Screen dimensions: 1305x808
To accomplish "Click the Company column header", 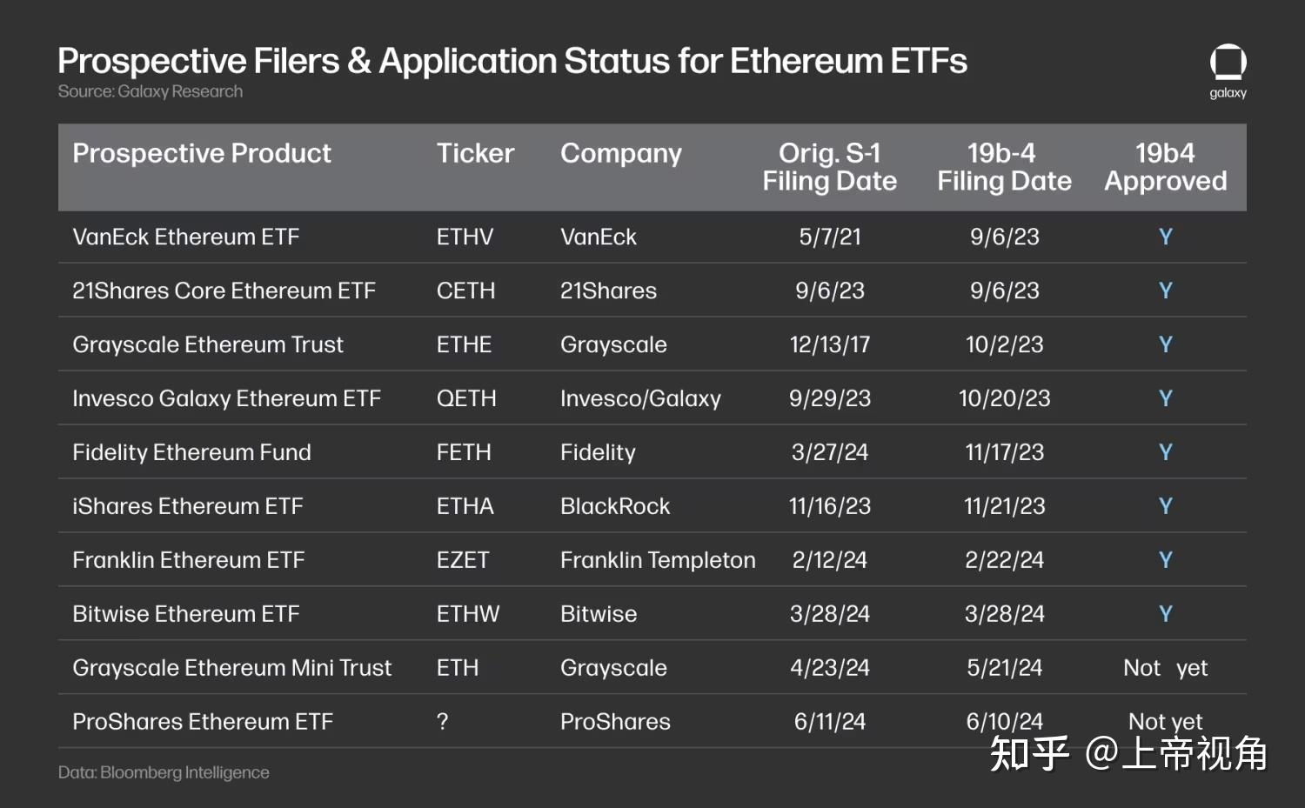I will tap(621, 154).
